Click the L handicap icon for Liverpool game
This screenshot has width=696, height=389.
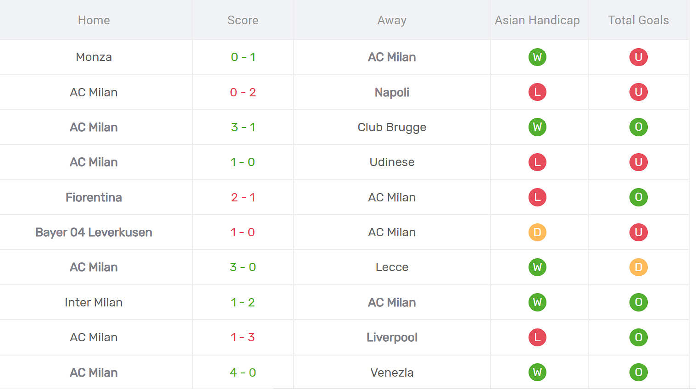point(537,337)
